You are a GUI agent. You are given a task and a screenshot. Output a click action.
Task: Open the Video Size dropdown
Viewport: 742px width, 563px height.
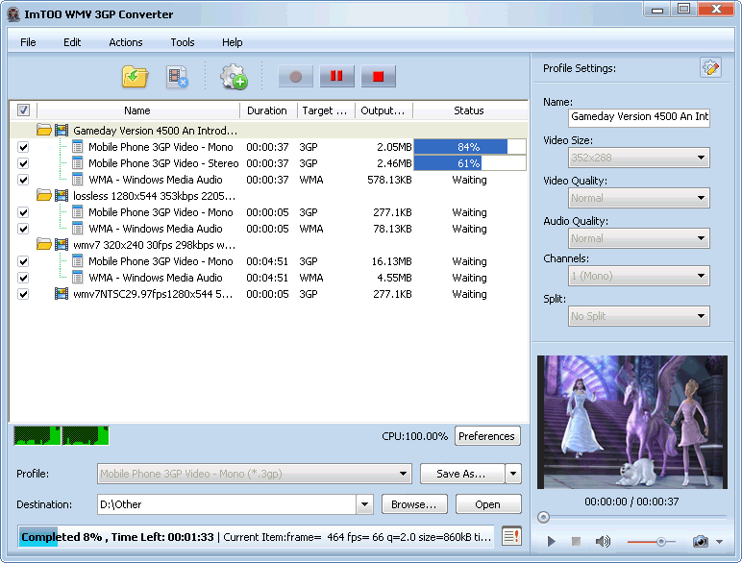point(701,158)
